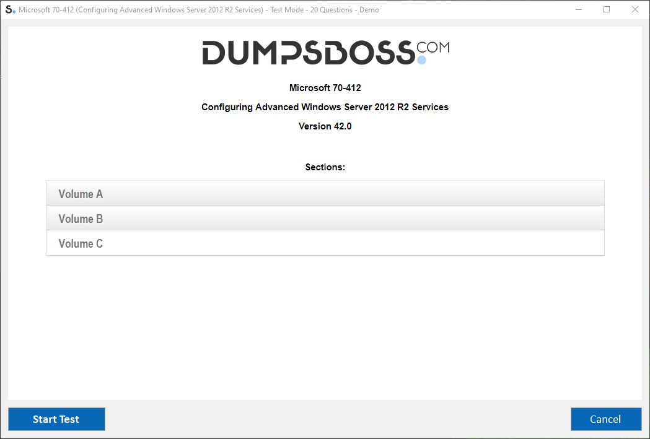Click the word 'Demo' in the title bar
650x439 pixels.
coord(369,10)
